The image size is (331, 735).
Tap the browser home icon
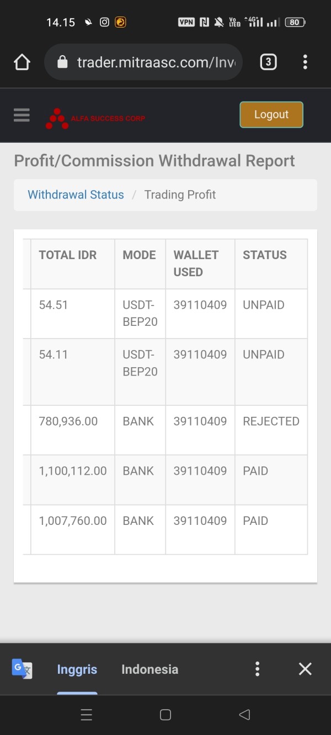tap(22, 62)
